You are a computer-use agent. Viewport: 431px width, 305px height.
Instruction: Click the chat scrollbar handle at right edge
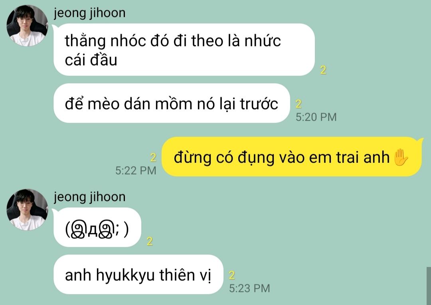click(429, 286)
